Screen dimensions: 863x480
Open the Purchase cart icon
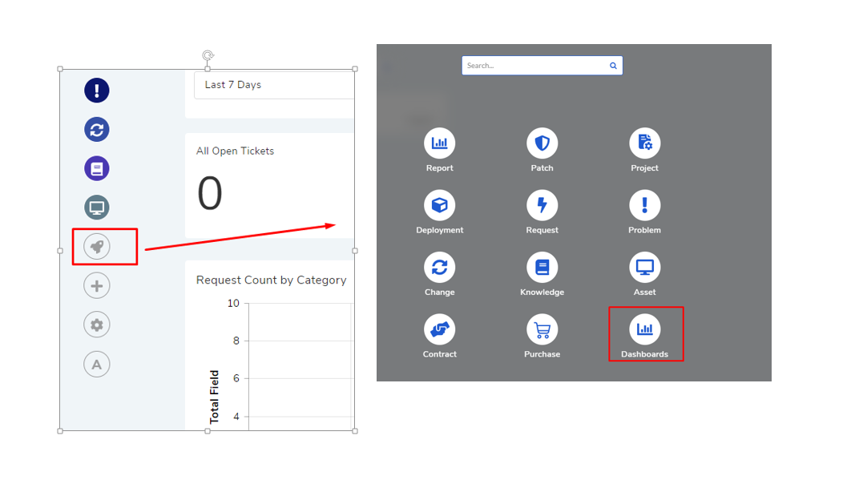click(542, 329)
